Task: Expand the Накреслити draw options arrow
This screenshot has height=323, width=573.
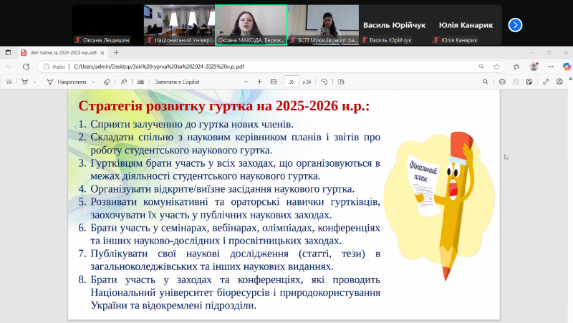Action: pyautogui.click(x=92, y=82)
